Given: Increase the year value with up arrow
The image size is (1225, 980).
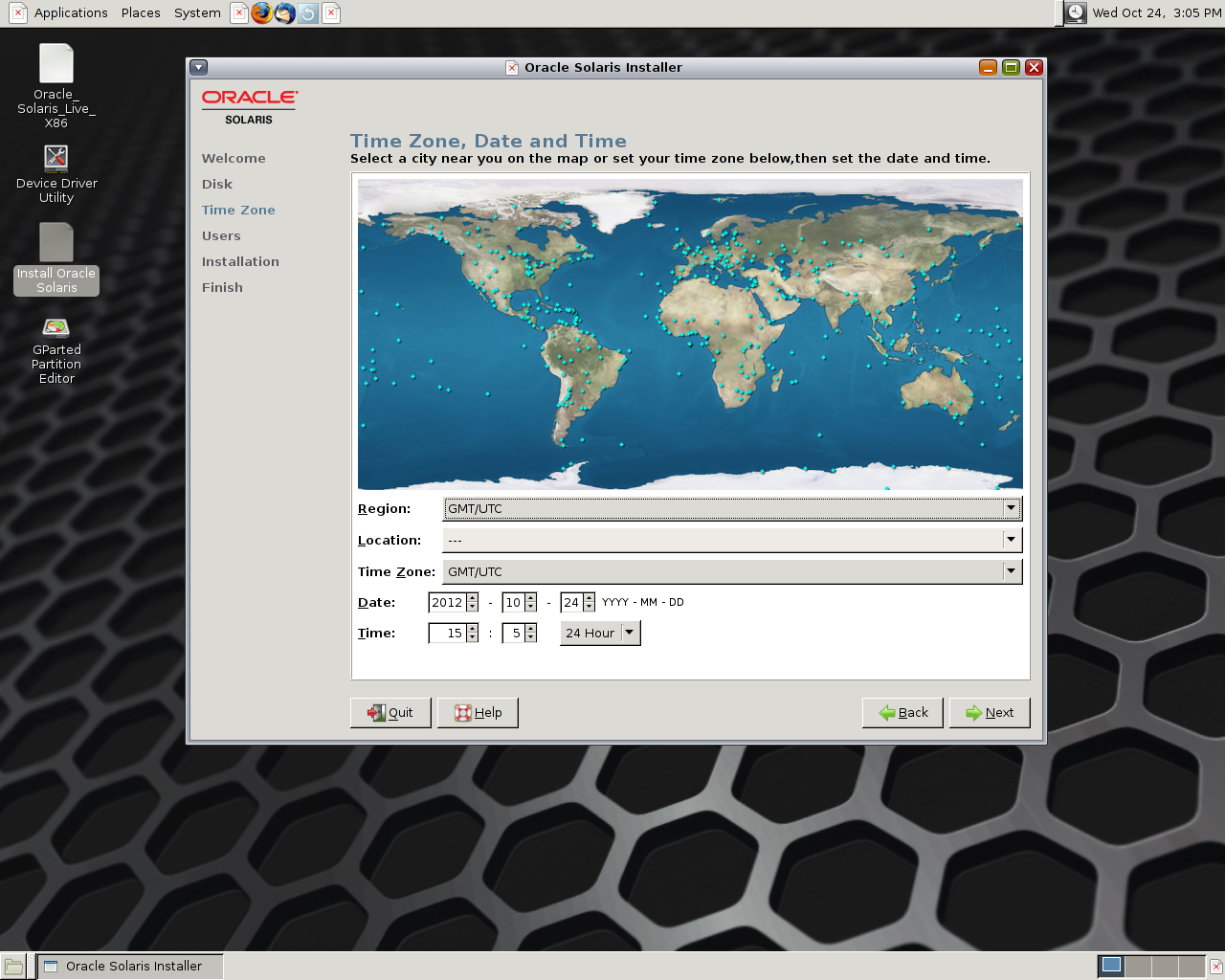Looking at the screenshot, I should pyautogui.click(x=472, y=598).
